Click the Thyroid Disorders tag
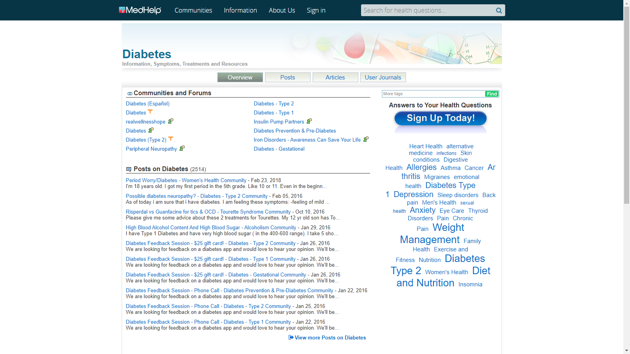The height and width of the screenshot is (354, 630). click(x=448, y=214)
